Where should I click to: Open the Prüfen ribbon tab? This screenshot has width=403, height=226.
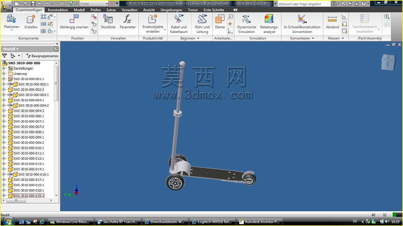96,10
